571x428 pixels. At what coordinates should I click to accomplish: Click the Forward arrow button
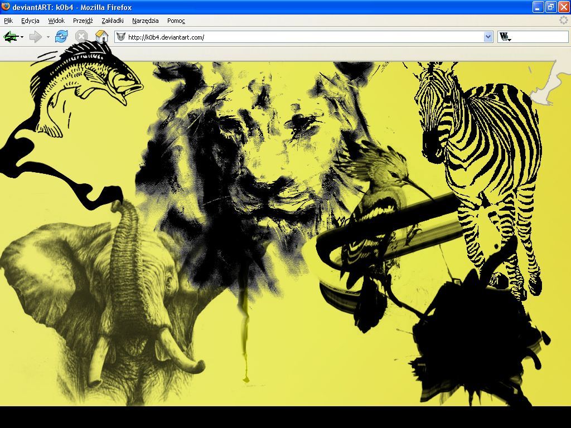(36, 37)
